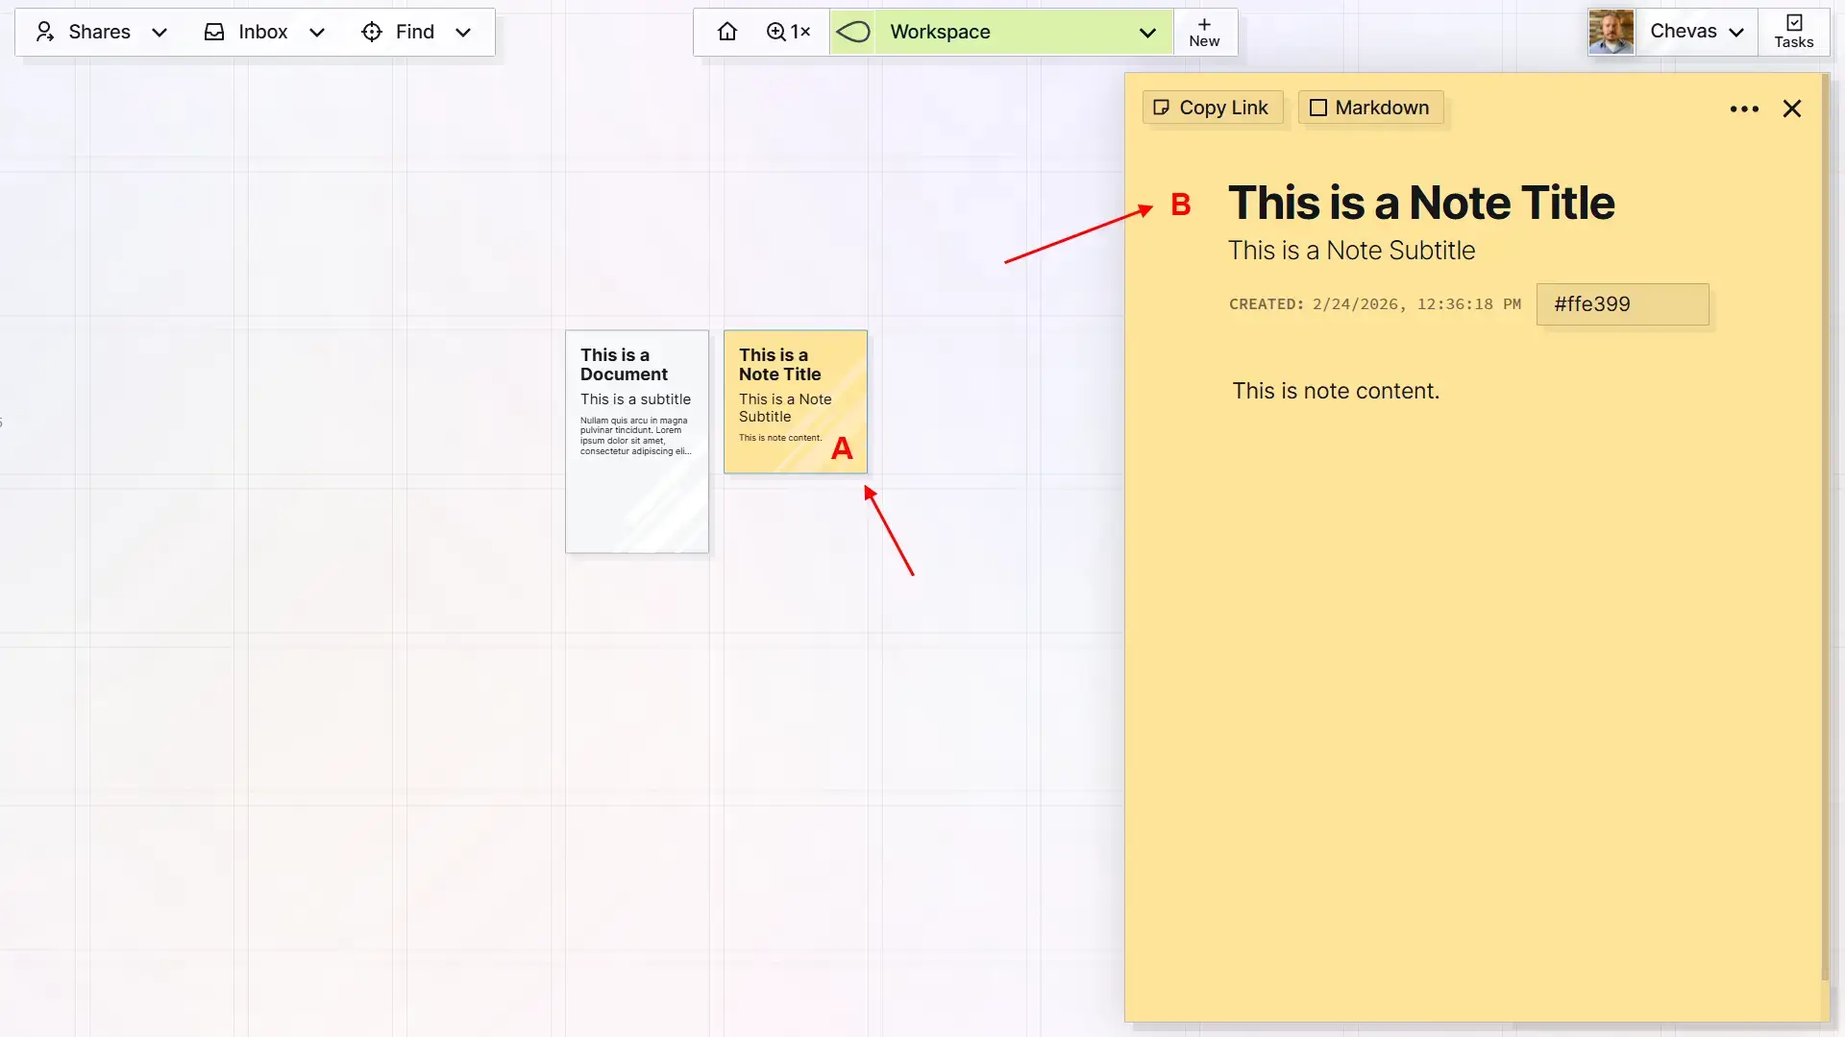The width and height of the screenshot is (1845, 1037).
Task: Click the New button to create item
Action: point(1204,32)
